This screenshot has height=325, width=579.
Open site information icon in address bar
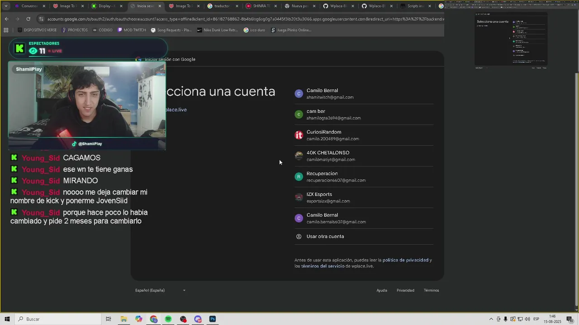(41, 19)
